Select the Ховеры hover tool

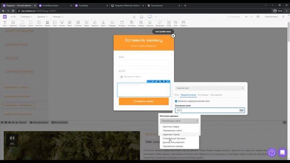click(141, 24)
